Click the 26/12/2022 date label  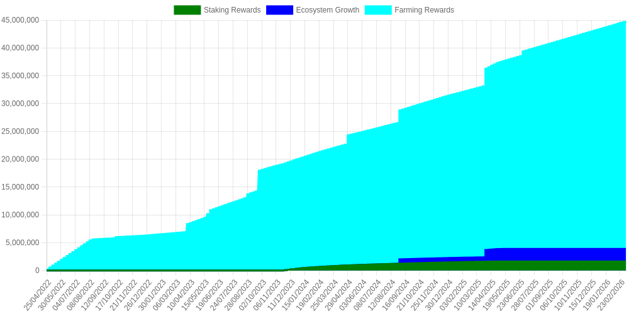(x=137, y=296)
